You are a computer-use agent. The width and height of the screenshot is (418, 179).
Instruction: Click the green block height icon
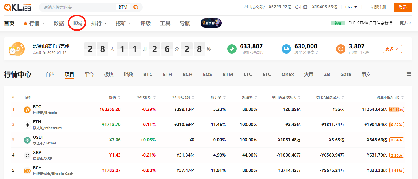(x=232, y=49)
